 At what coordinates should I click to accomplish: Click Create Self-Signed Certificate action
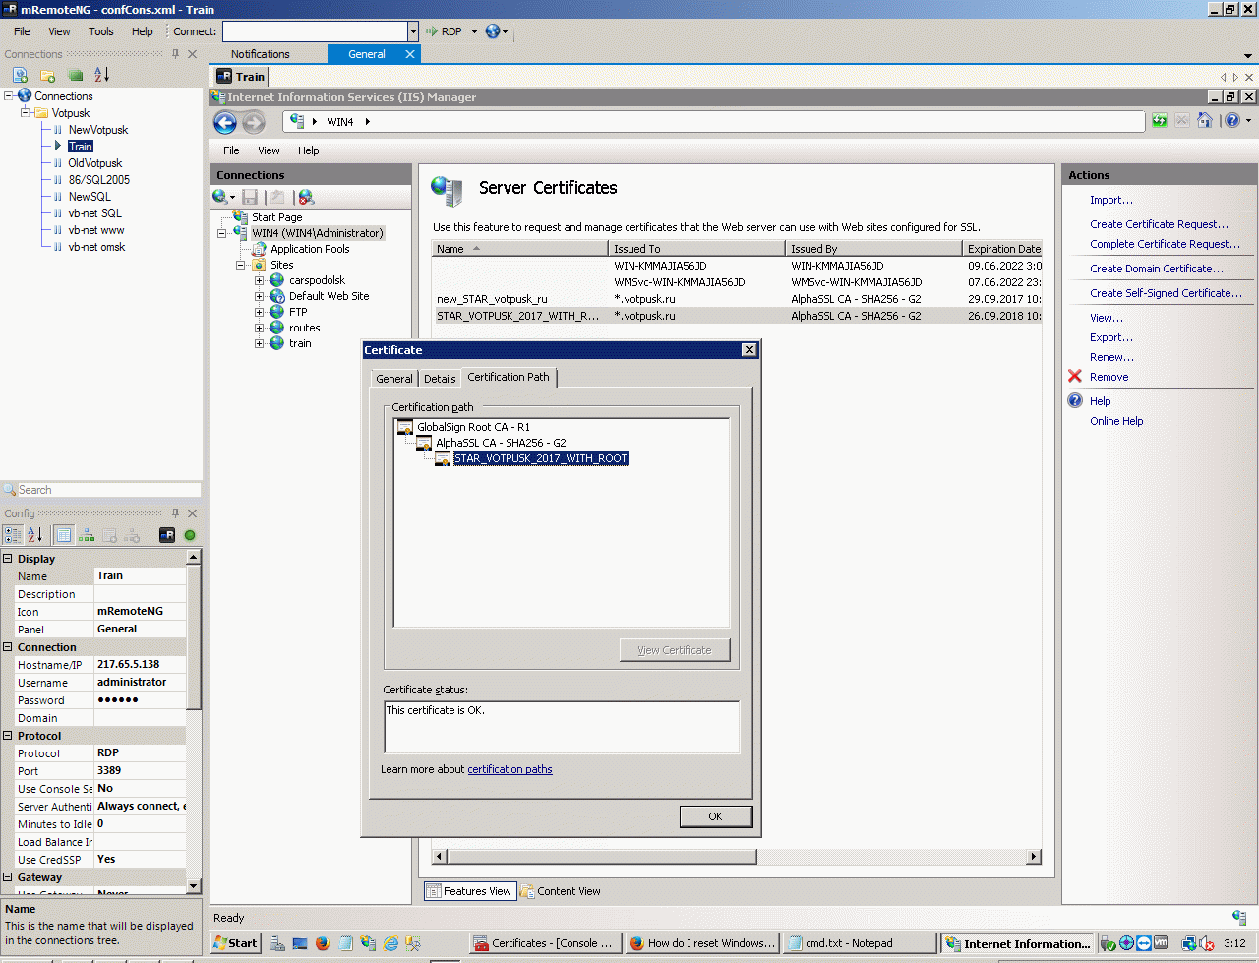pyautogui.click(x=1166, y=293)
